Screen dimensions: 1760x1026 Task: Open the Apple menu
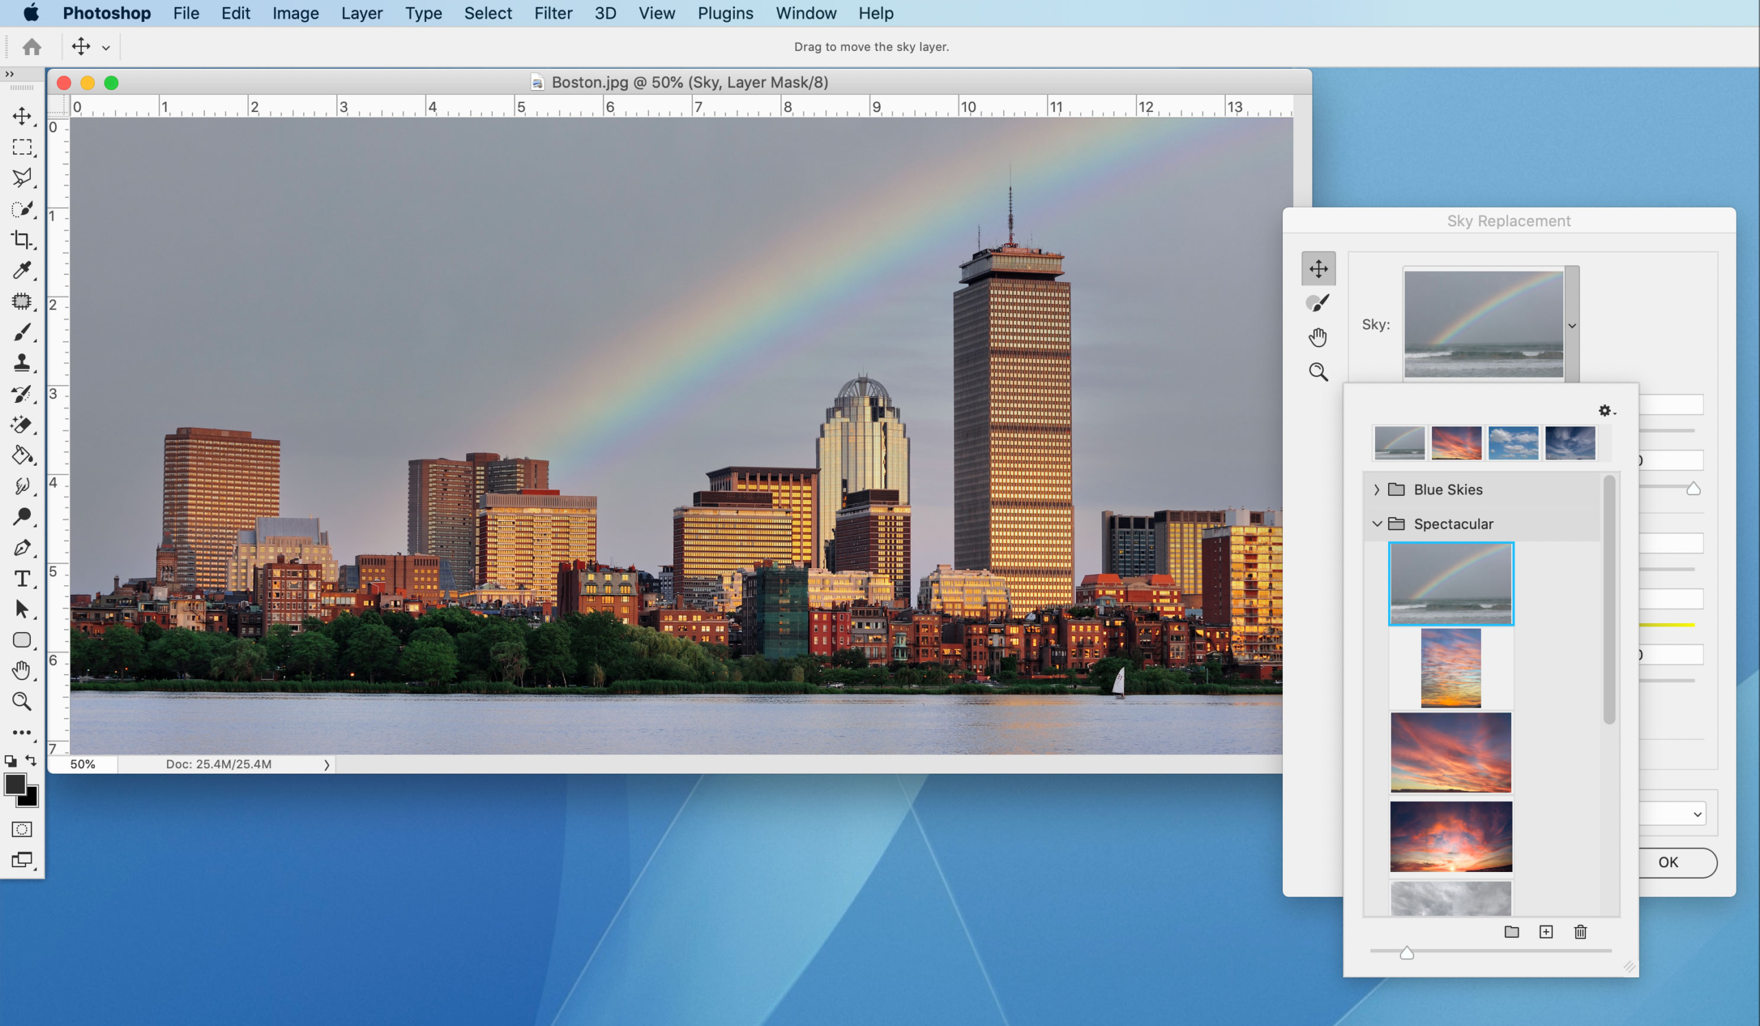[31, 12]
